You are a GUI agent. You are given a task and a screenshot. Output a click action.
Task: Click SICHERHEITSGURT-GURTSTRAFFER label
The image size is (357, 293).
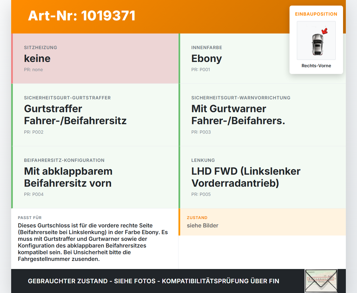[x=67, y=98]
